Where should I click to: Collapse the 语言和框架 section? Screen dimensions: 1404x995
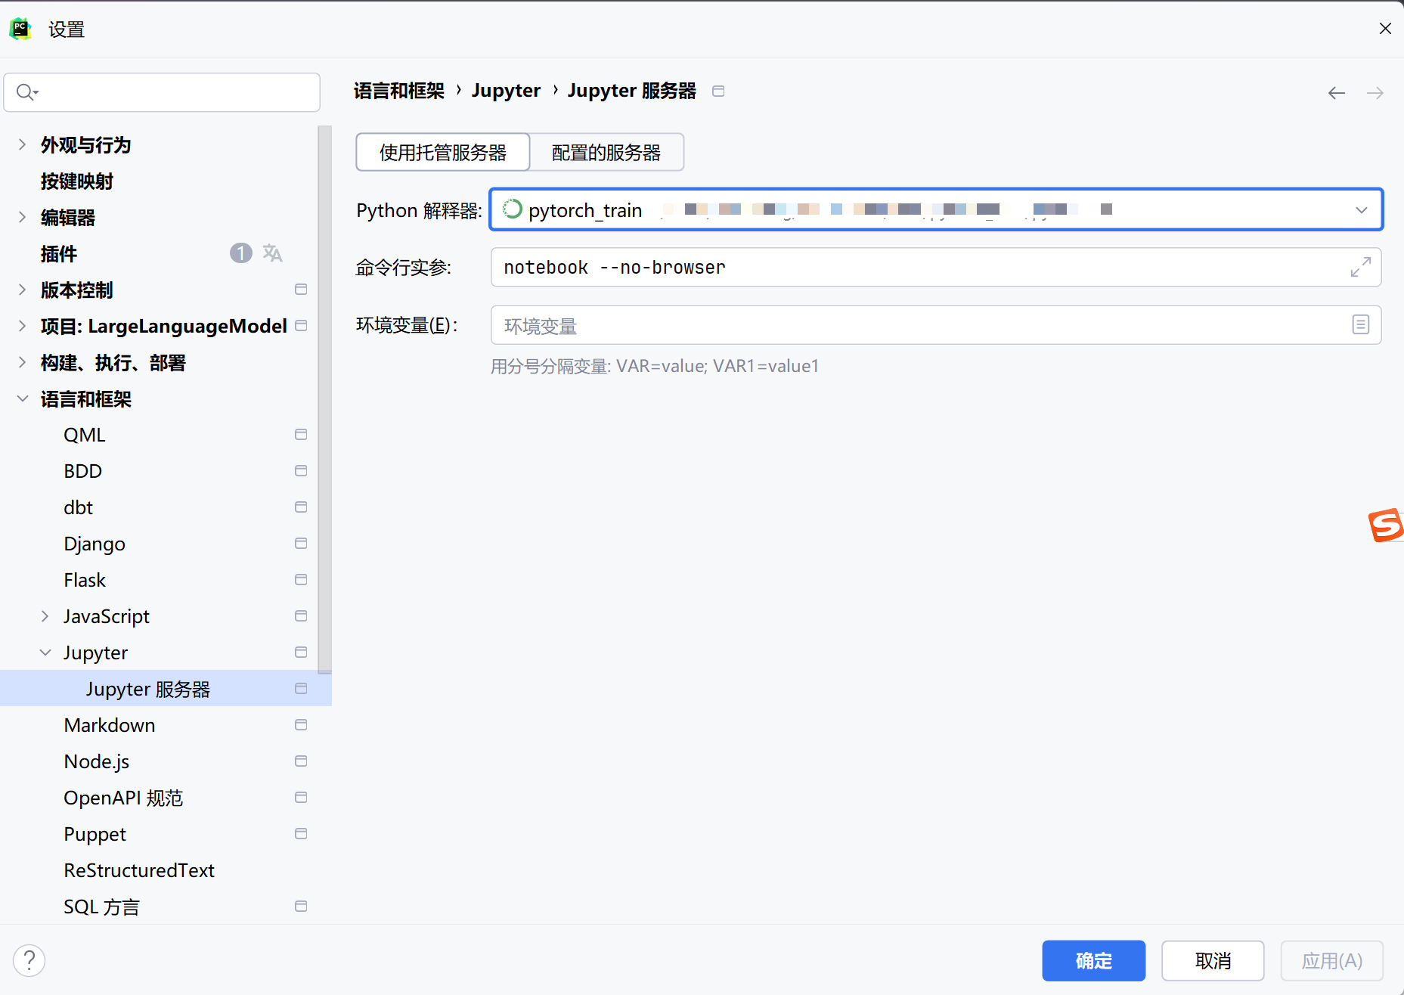point(22,398)
